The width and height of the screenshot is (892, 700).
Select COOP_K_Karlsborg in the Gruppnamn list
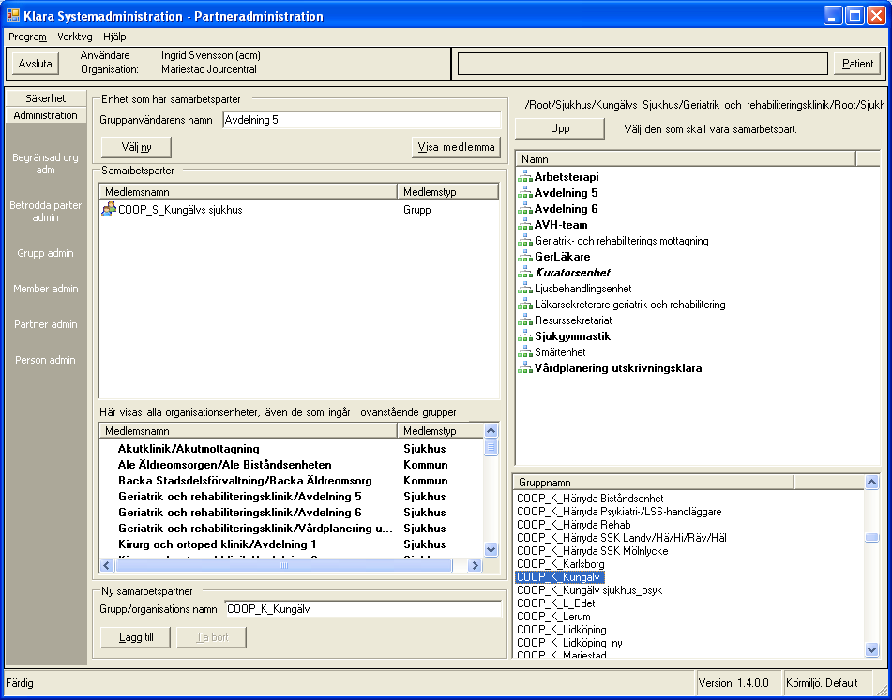(x=560, y=564)
